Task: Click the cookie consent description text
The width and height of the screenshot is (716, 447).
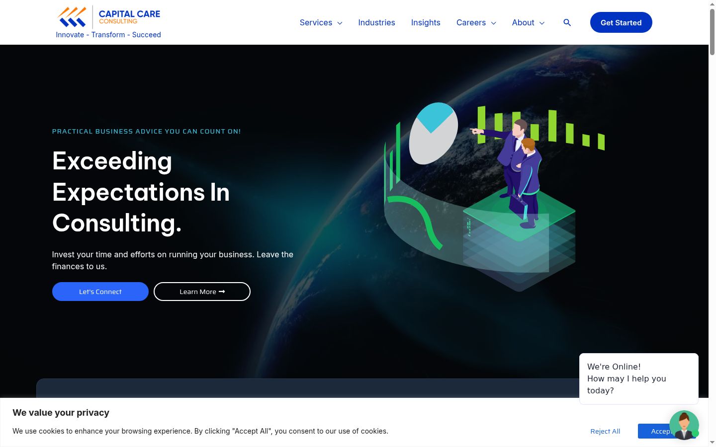Action: click(x=200, y=431)
